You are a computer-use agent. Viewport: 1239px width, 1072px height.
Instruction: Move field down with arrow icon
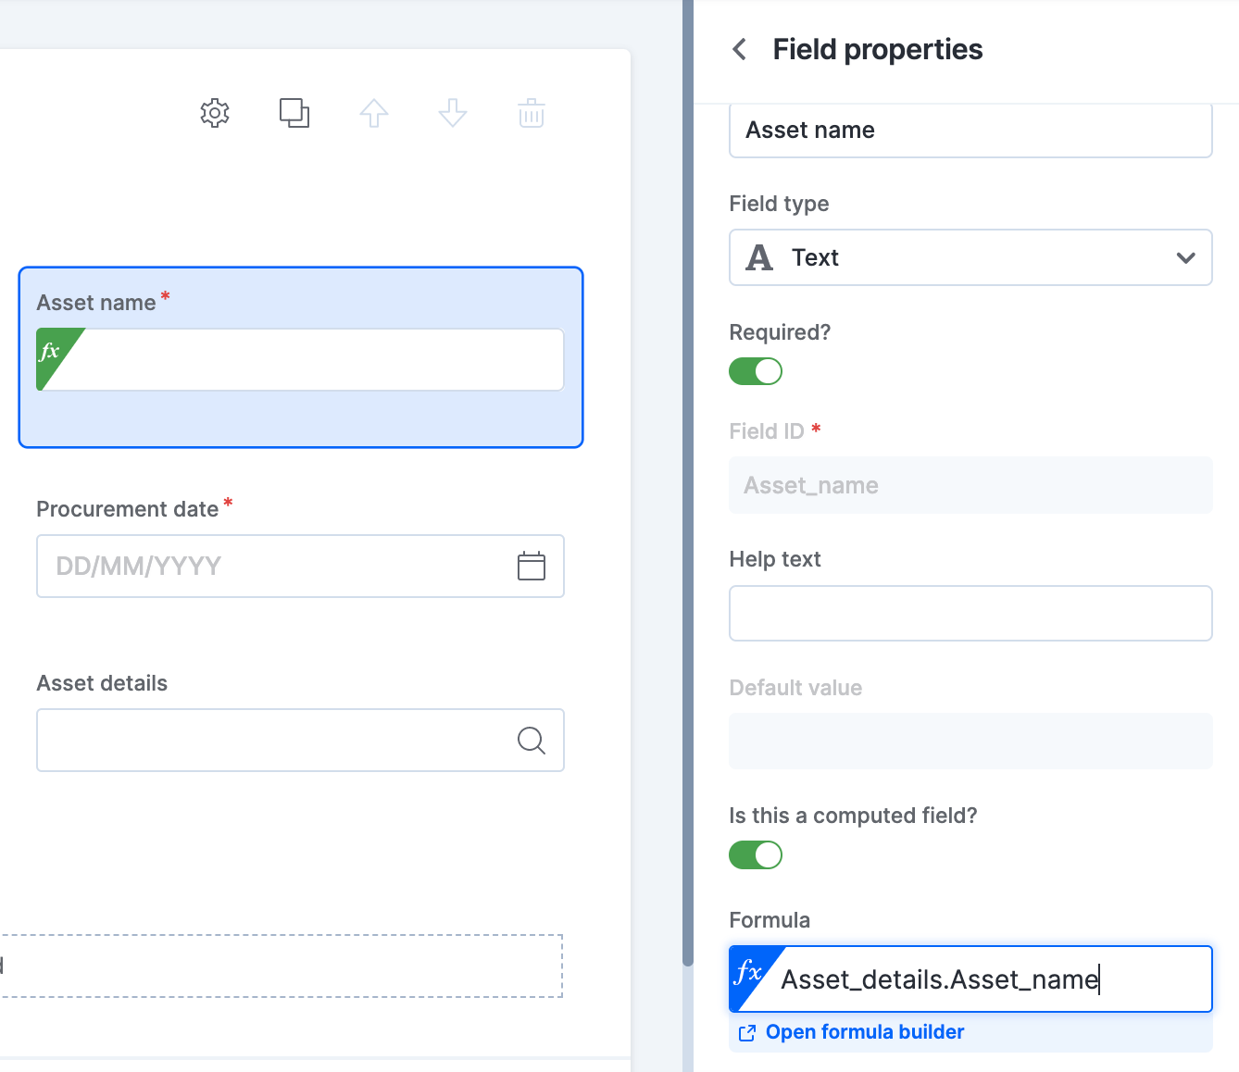(x=453, y=113)
